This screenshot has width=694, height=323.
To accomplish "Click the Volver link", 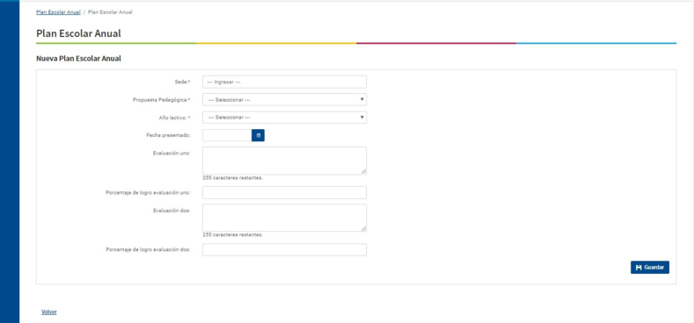I will (49, 312).
